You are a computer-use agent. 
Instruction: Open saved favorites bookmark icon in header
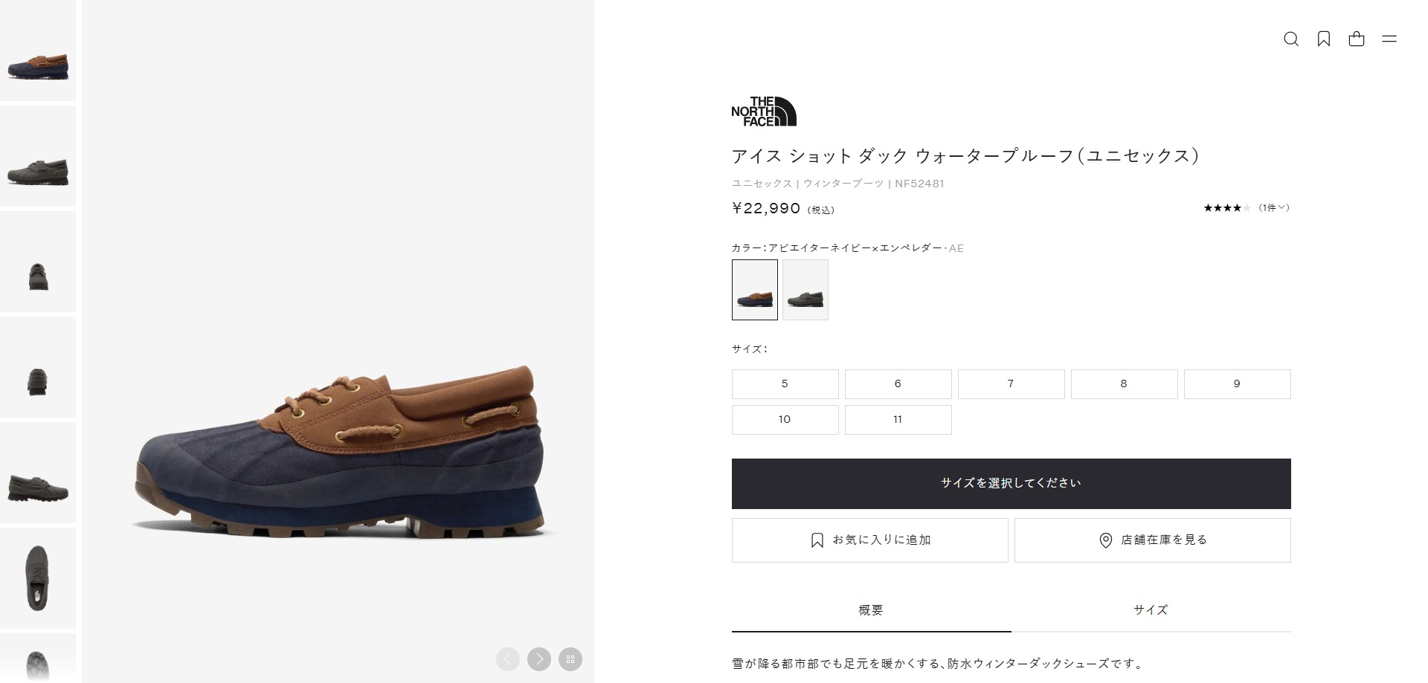[x=1324, y=39]
